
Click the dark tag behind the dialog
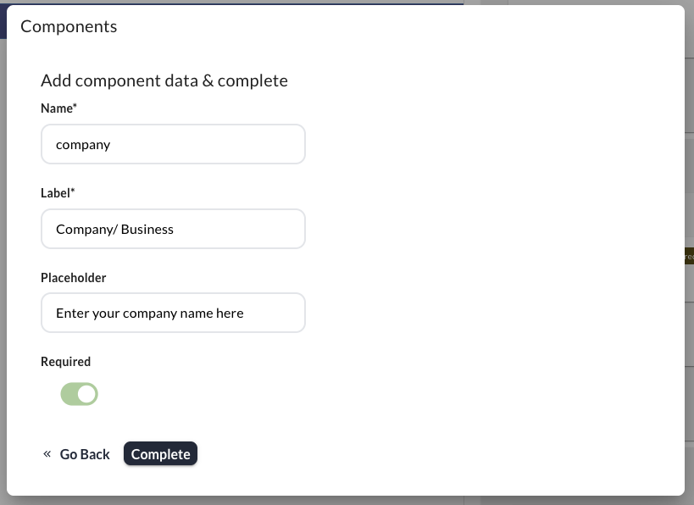pyautogui.click(x=689, y=256)
